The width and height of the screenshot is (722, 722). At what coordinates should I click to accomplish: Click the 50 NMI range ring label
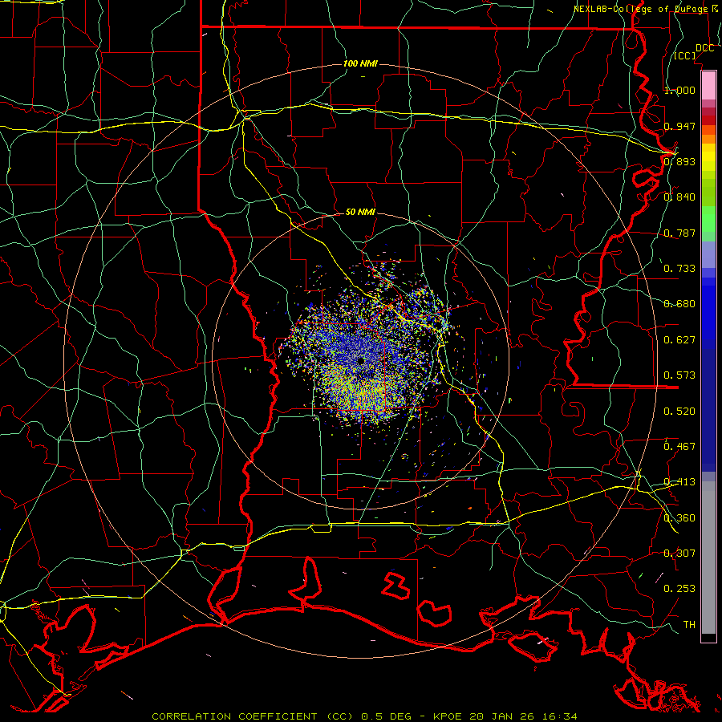[x=360, y=212]
